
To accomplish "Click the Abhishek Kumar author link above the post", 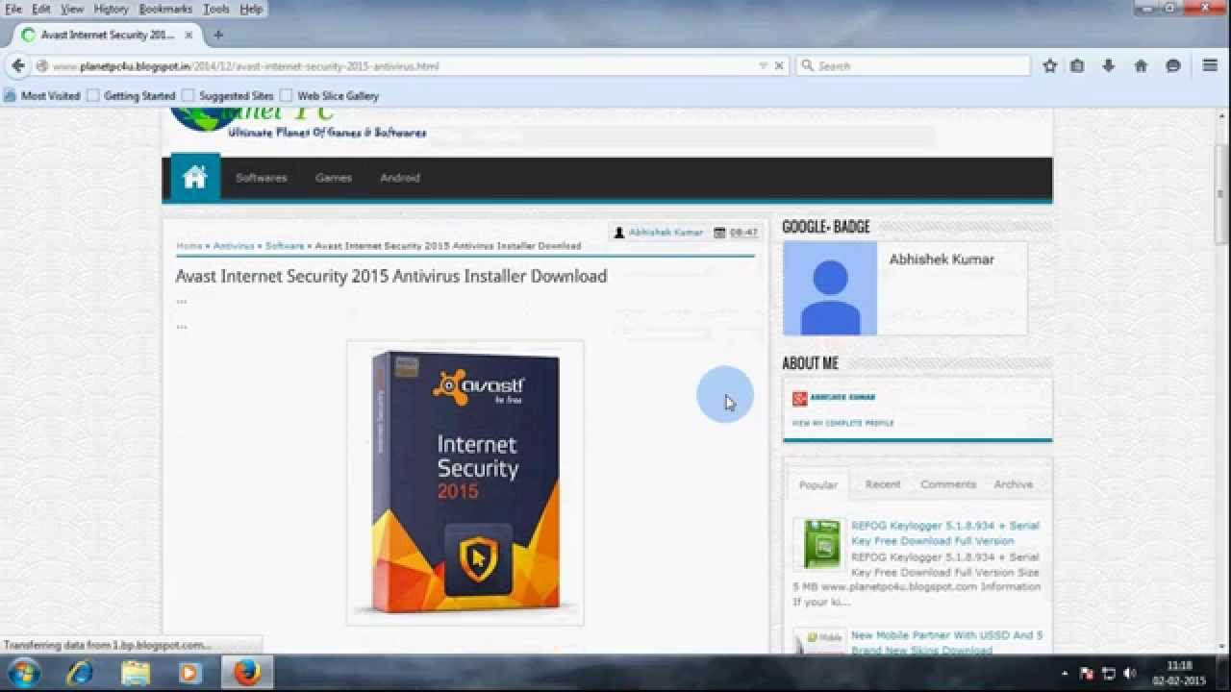I will pyautogui.click(x=666, y=233).
